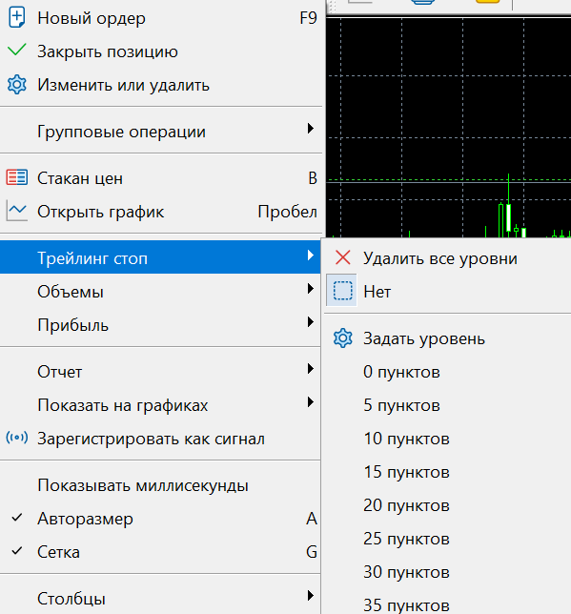
Task: Expand the Групповые операции submenu
Action: pyautogui.click(x=160, y=132)
